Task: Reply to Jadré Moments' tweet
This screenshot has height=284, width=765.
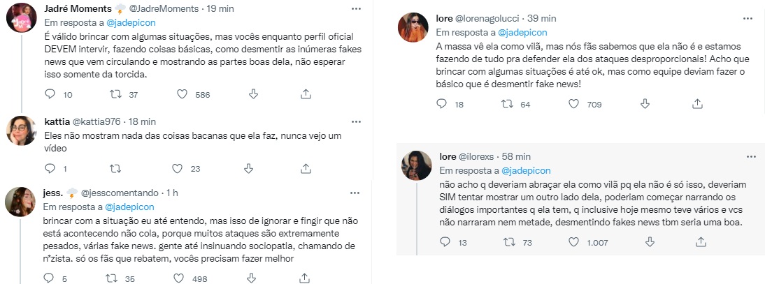Action: click(50, 94)
